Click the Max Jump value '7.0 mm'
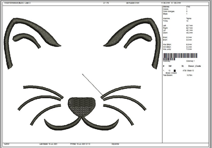The height and width of the screenshot is (148, 212). (x=189, y=49)
